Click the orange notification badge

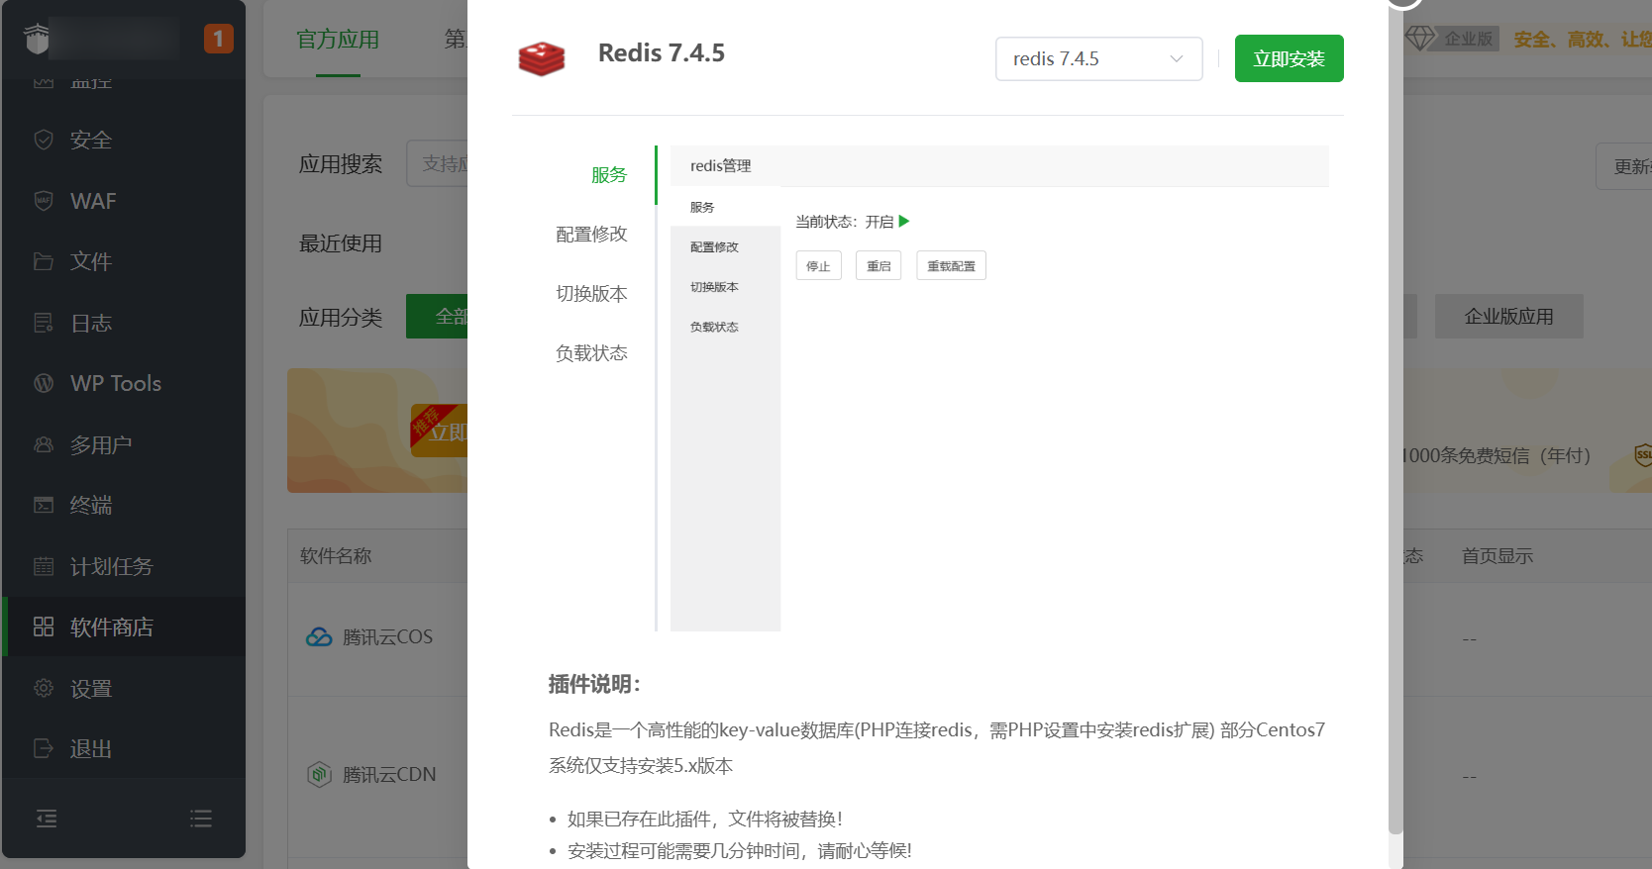click(x=218, y=39)
